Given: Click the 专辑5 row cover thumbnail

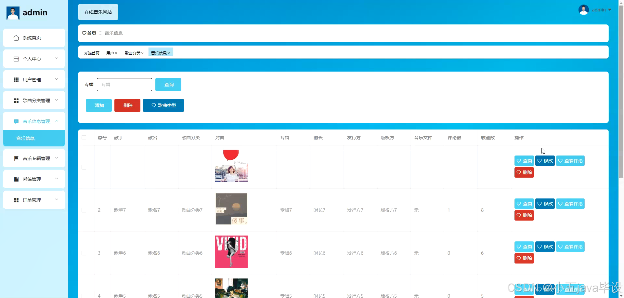Looking at the screenshot, I should click(x=231, y=288).
